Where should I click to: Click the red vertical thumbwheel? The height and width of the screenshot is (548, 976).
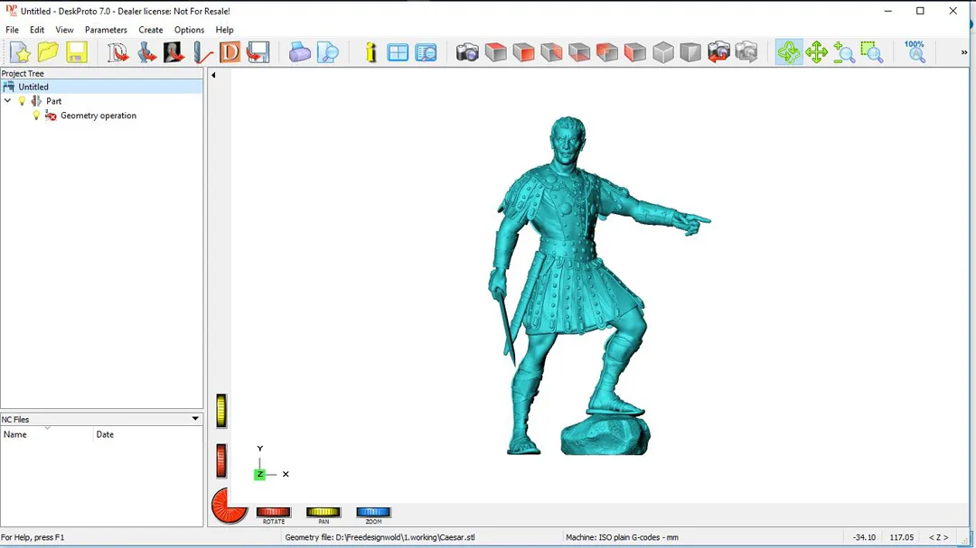pyautogui.click(x=221, y=461)
